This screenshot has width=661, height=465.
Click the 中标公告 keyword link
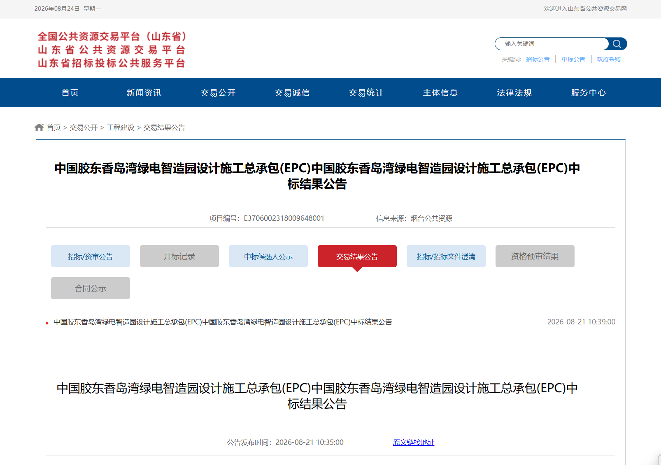pyautogui.click(x=573, y=59)
